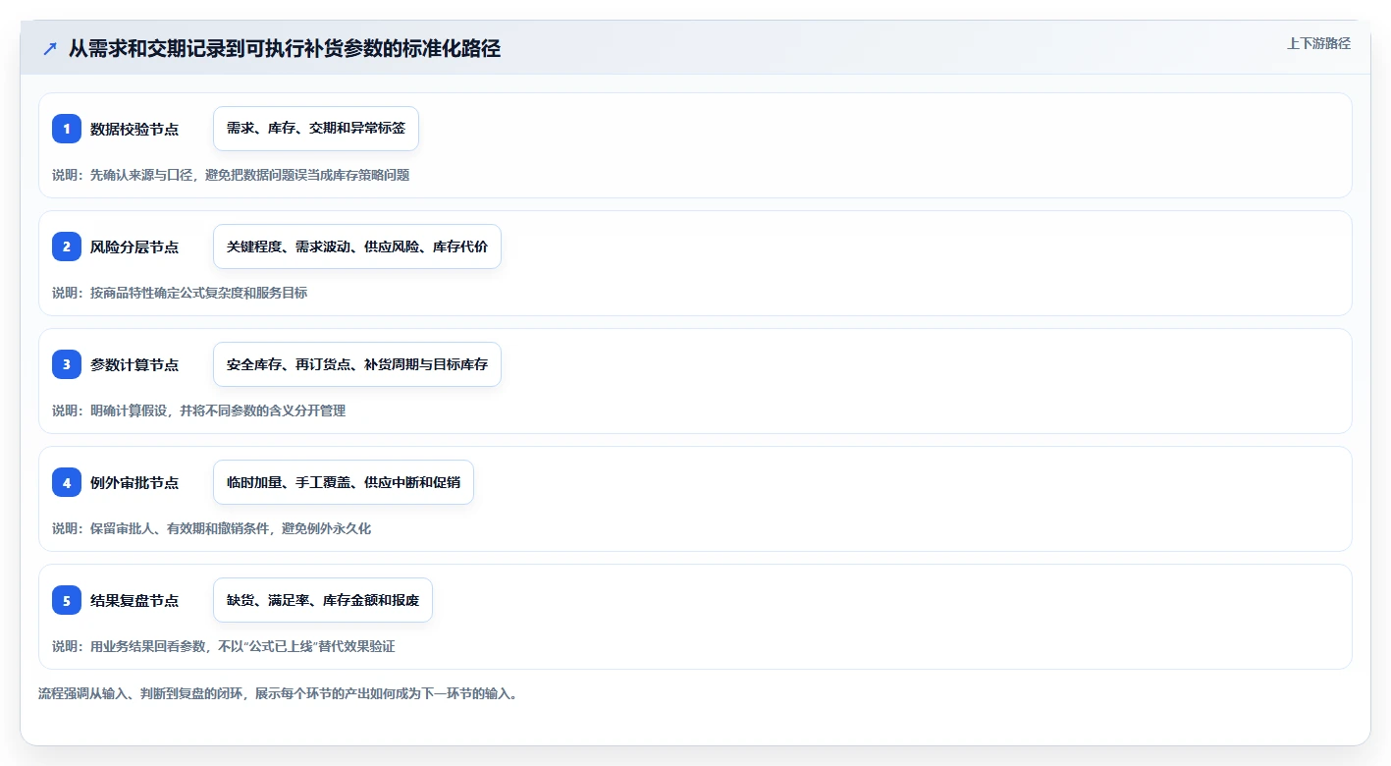Click the title 从需求和交期记录到可执行补货参数的标准化路径
This screenshot has height=766, width=1391.
pyautogui.click(x=285, y=48)
